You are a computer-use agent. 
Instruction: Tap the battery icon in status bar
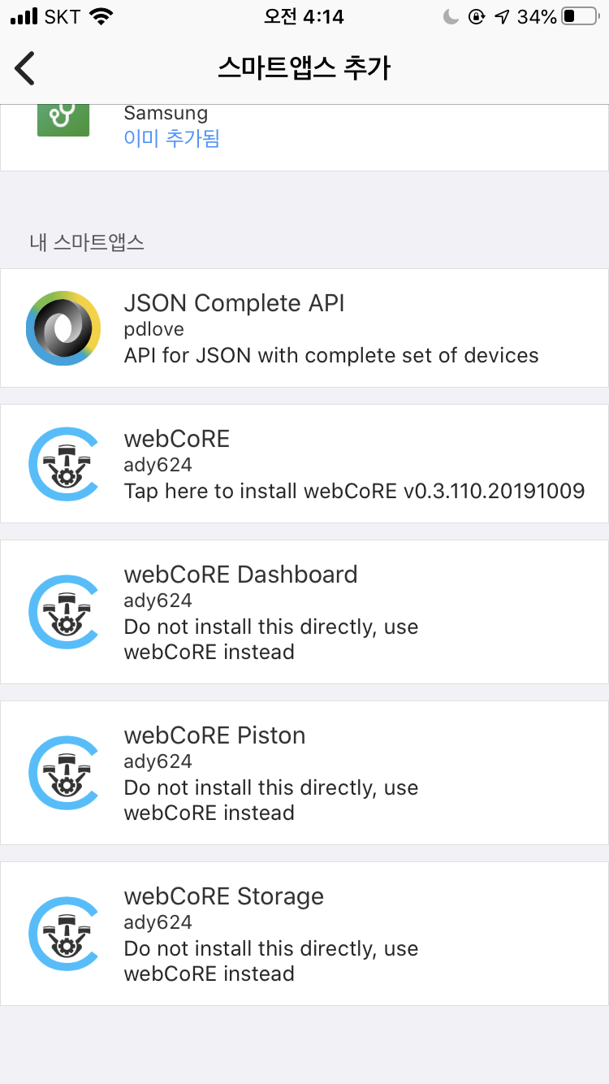point(579,17)
